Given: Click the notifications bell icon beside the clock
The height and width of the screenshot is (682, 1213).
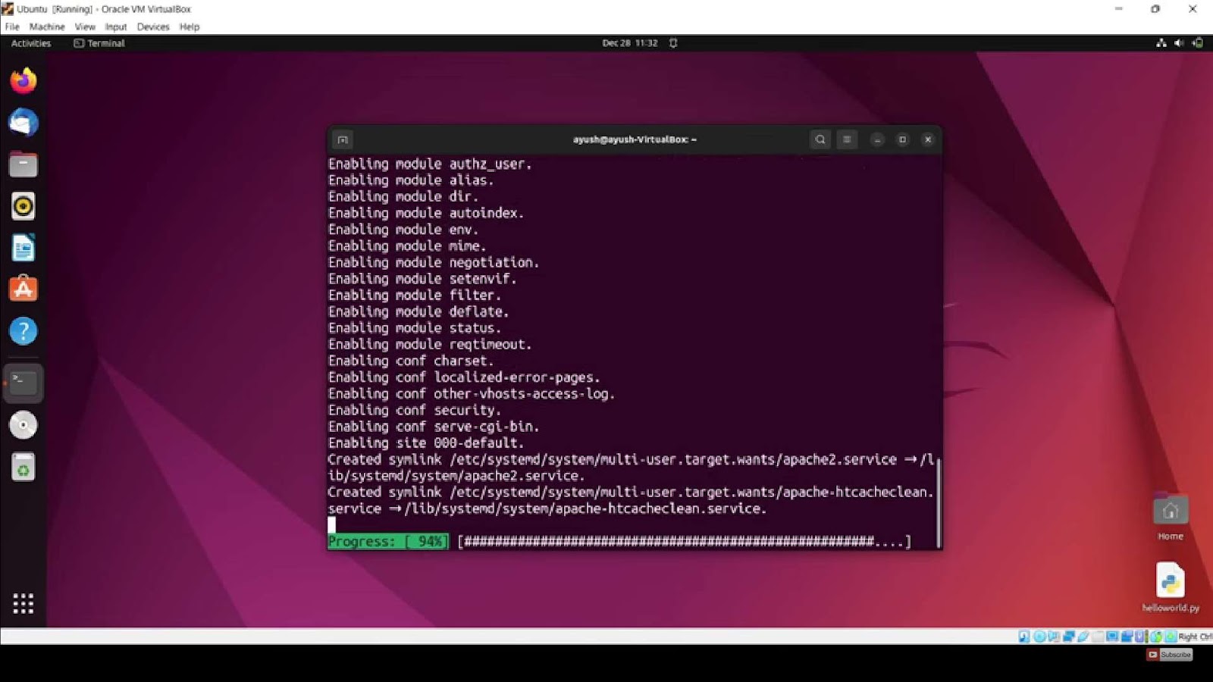Looking at the screenshot, I should click(673, 43).
